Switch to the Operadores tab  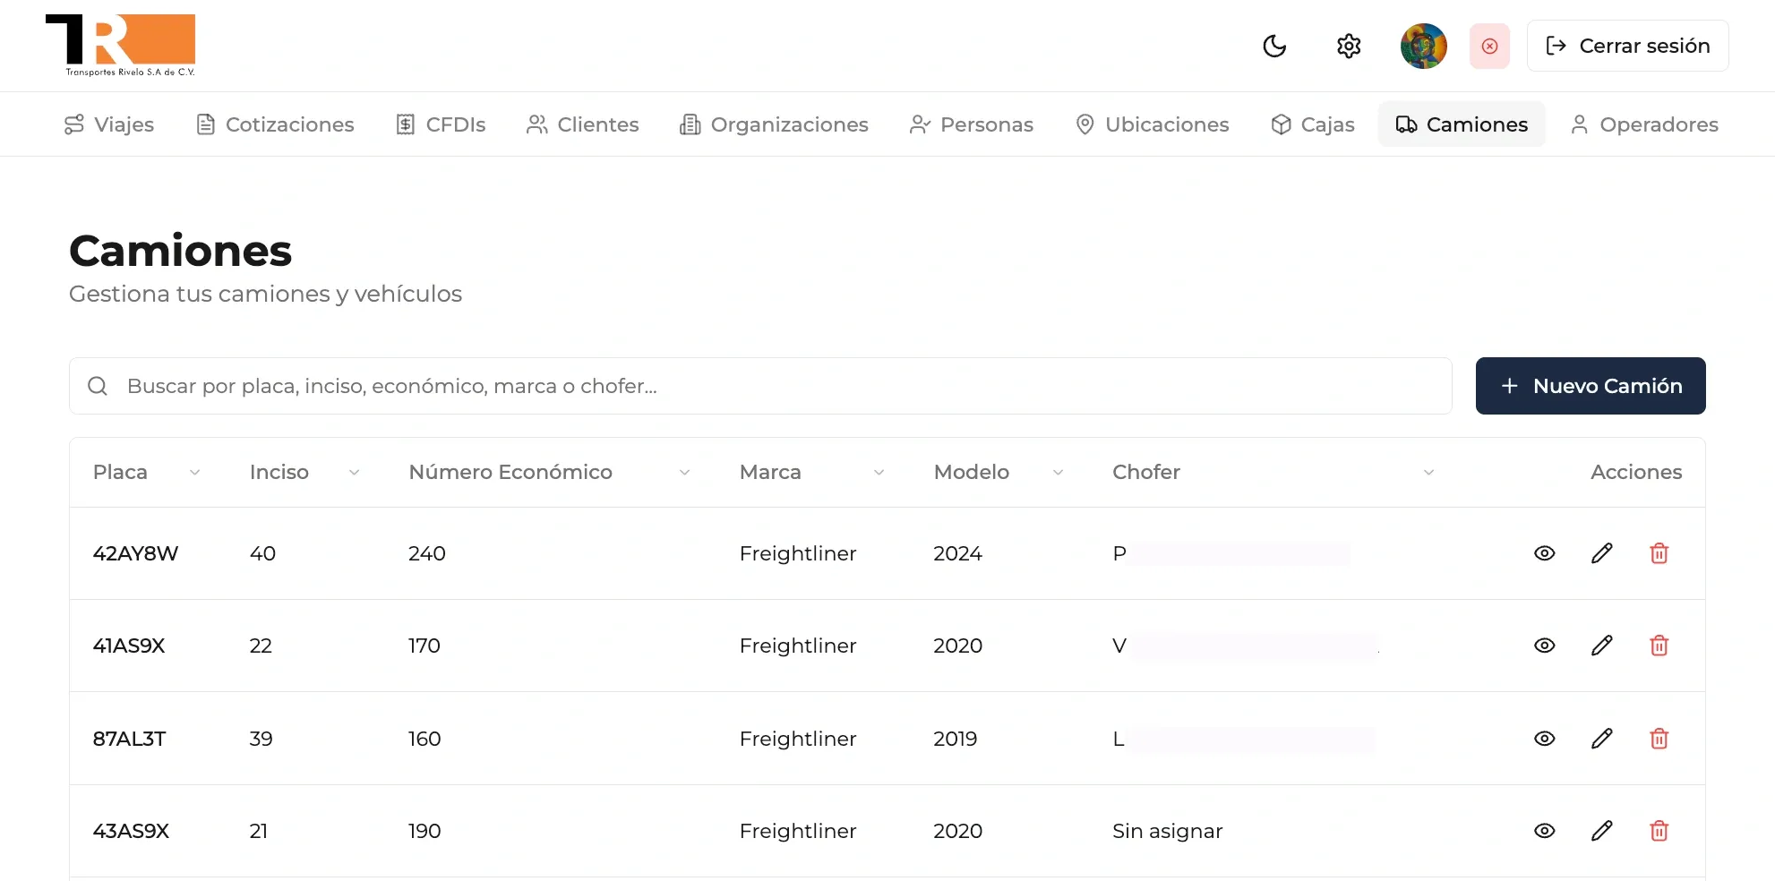coord(1644,124)
